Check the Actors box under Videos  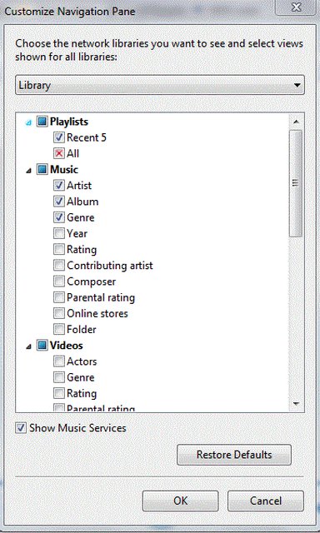click(x=59, y=361)
